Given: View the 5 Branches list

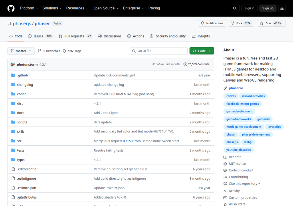Looking at the screenshot, I should tap(49, 51).
